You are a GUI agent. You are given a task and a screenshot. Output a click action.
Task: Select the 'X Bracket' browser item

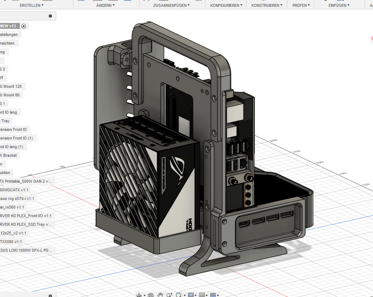(9, 155)
